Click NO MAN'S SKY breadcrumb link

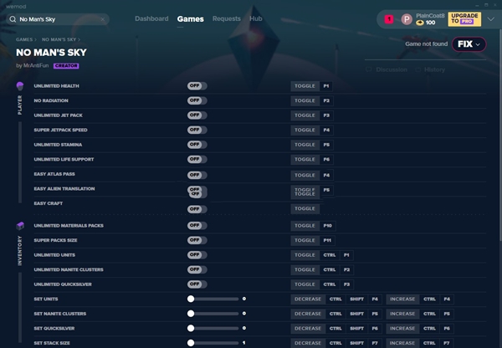(59, 39)
